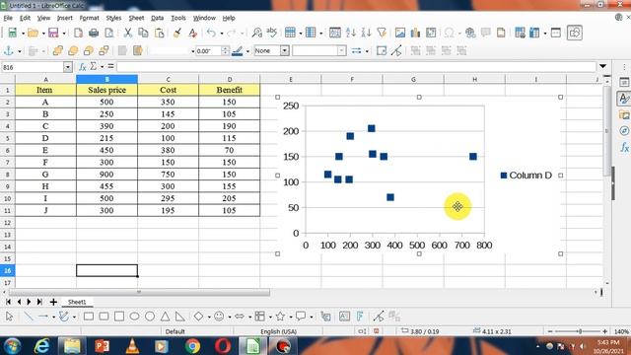
Task: Toggle the sidebar Styles panel
Action: pyautogui.click(x=624, y=99)
